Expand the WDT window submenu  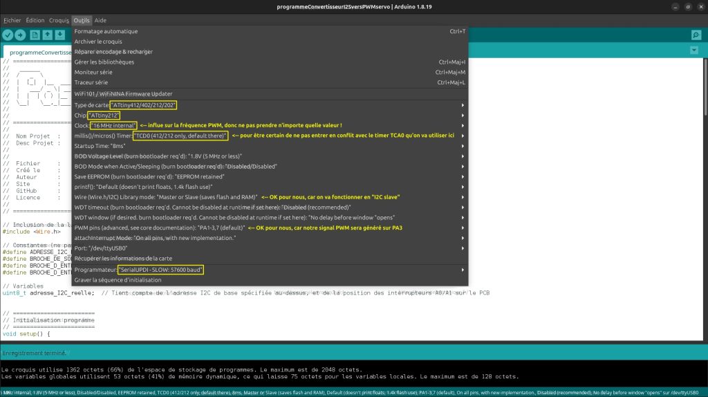coord(270,218)
